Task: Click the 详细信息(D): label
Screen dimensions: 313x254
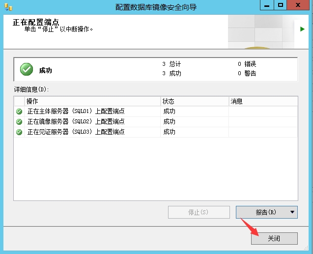Action: coord(31,89)
